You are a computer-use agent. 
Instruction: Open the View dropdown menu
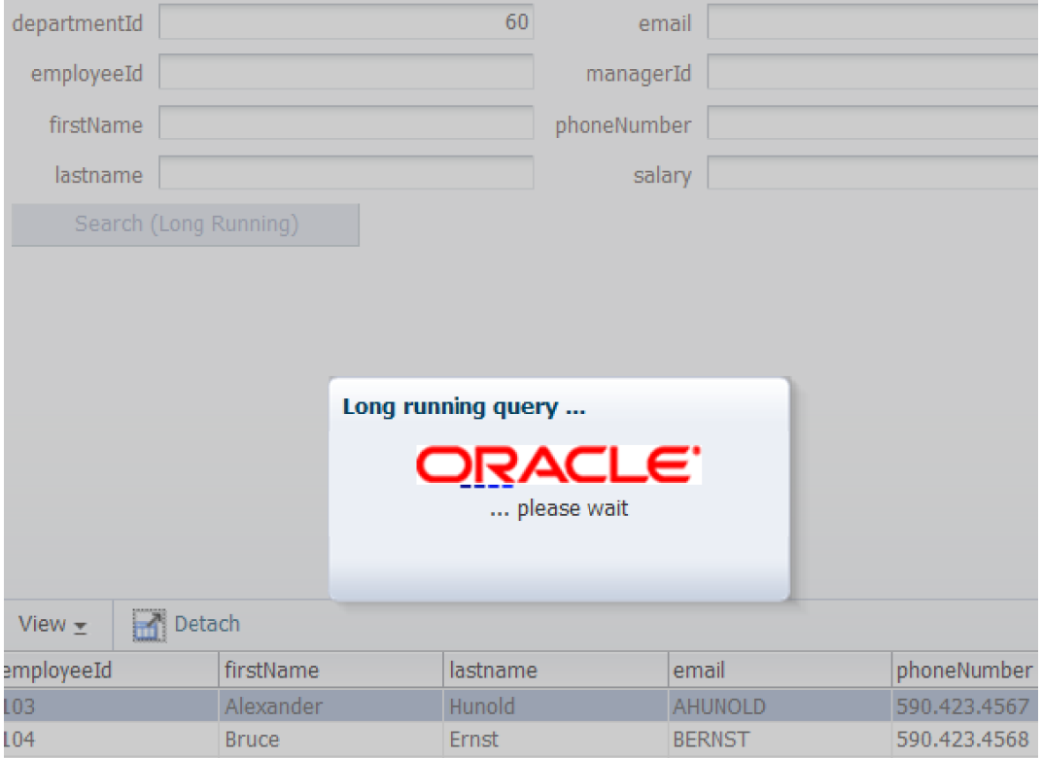54,625
